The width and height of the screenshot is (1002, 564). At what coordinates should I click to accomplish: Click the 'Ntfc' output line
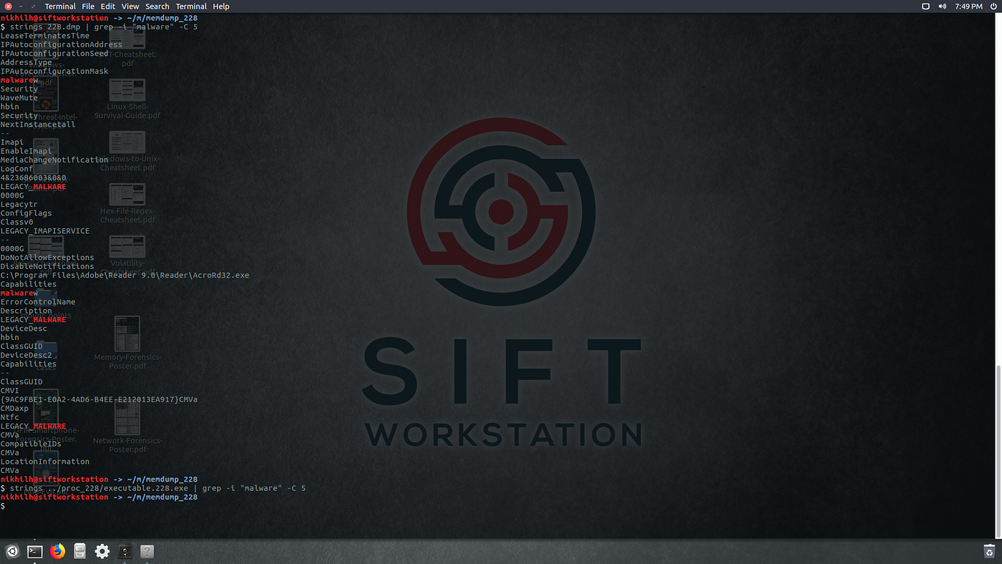(9, 417)
